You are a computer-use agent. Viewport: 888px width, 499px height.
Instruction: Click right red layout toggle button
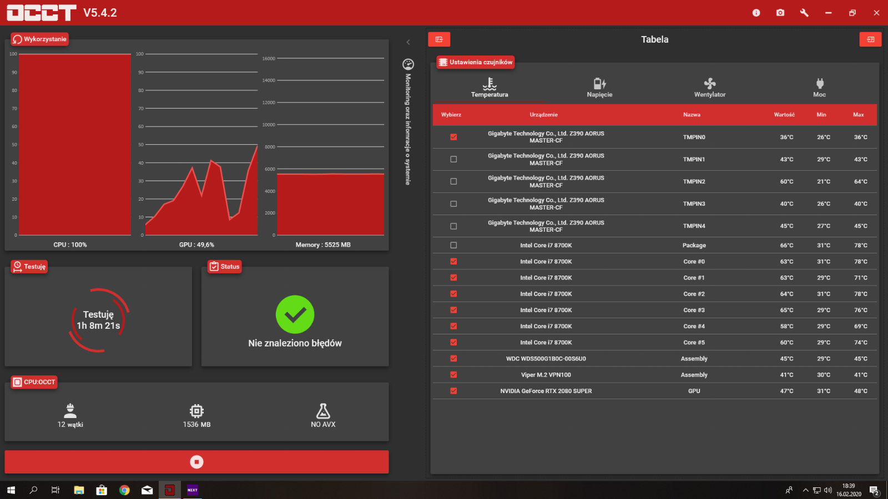coord(870,39)
